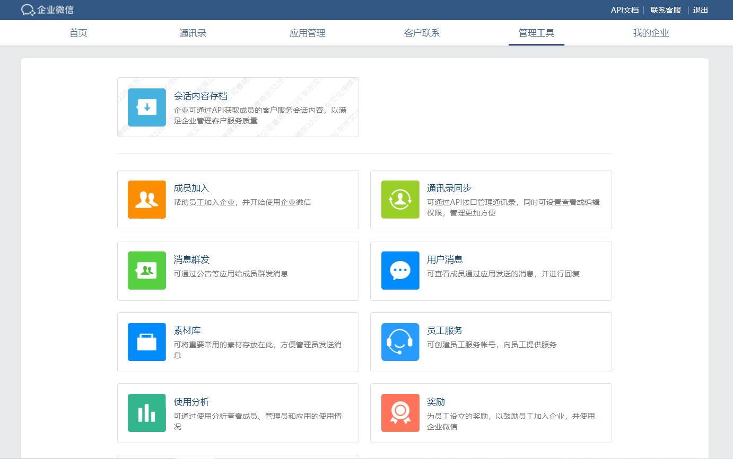Click the 奖励 medal icon
This screenshot has width=733, height=459.
(400, 413)
